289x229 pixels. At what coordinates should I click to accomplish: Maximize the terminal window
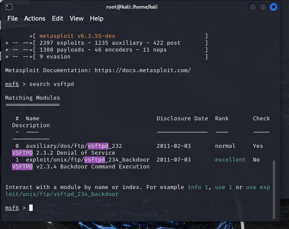point(263,7)
